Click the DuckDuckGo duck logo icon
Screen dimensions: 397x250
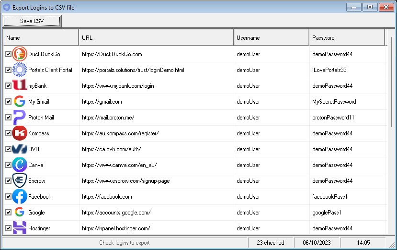pos(20,54)
